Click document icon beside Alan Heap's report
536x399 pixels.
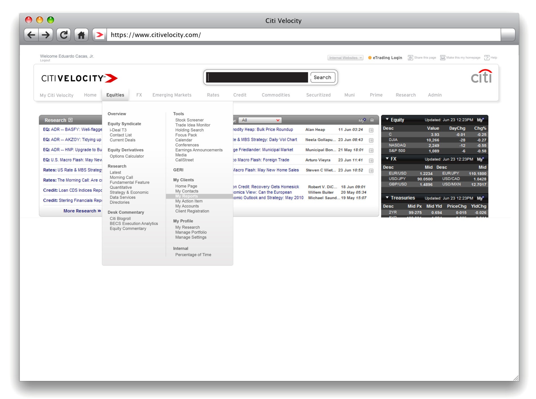pyautogui.click(x=371, y=130)
